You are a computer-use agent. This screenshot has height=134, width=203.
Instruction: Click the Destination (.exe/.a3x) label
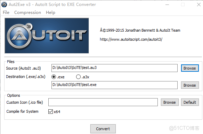(x=26, y=77)
